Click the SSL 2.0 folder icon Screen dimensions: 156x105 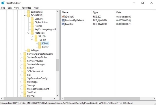tap(36, 36)
